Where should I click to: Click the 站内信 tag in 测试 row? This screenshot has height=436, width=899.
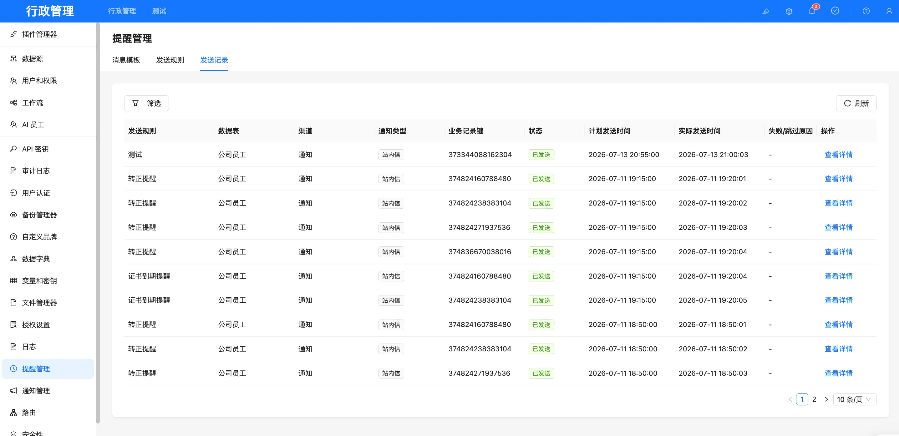pos(391,154)
